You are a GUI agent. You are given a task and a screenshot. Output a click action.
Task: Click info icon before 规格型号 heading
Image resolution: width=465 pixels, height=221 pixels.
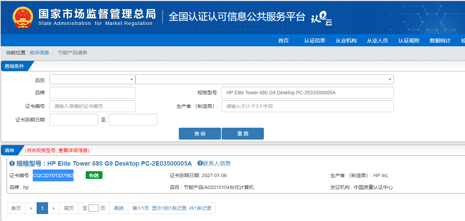(12, 163)
